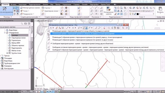
Task: Click the Insert PI icon in alignment toolbar
Action: 56,28
